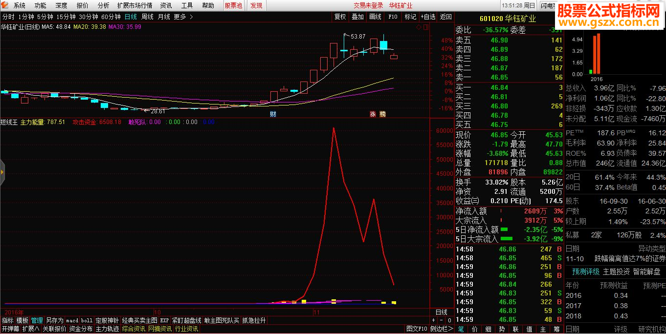Select 智能解盘 tab in right panel
This screenshot has height=334, width=666.
646,271
